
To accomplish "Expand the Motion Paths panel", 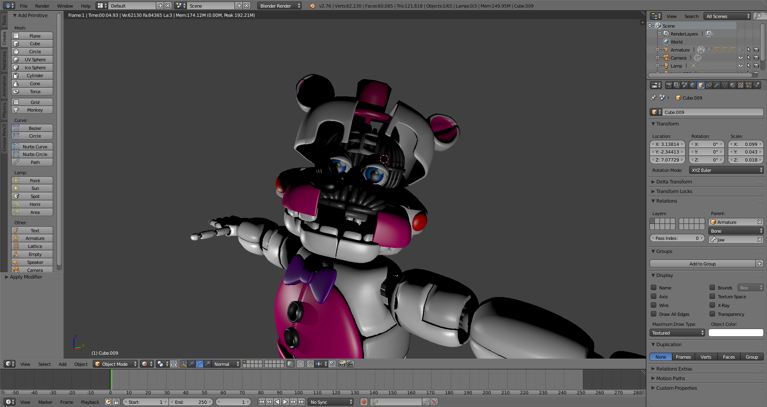I will click(670, 378).
